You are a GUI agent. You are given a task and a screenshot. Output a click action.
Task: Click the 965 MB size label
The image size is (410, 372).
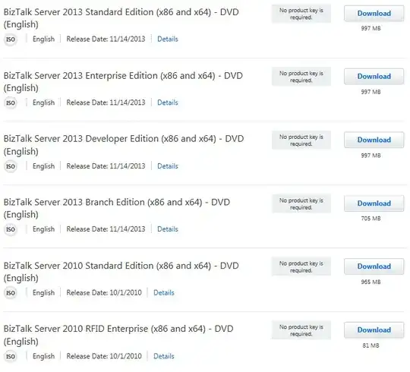pos(371,282)
